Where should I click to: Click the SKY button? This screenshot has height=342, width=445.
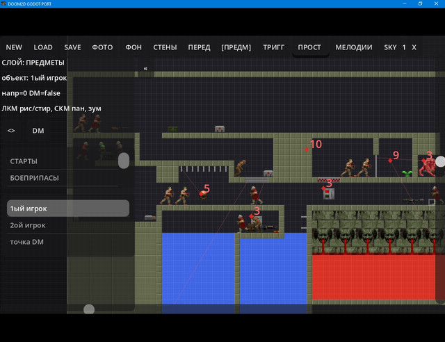point(390,47)
